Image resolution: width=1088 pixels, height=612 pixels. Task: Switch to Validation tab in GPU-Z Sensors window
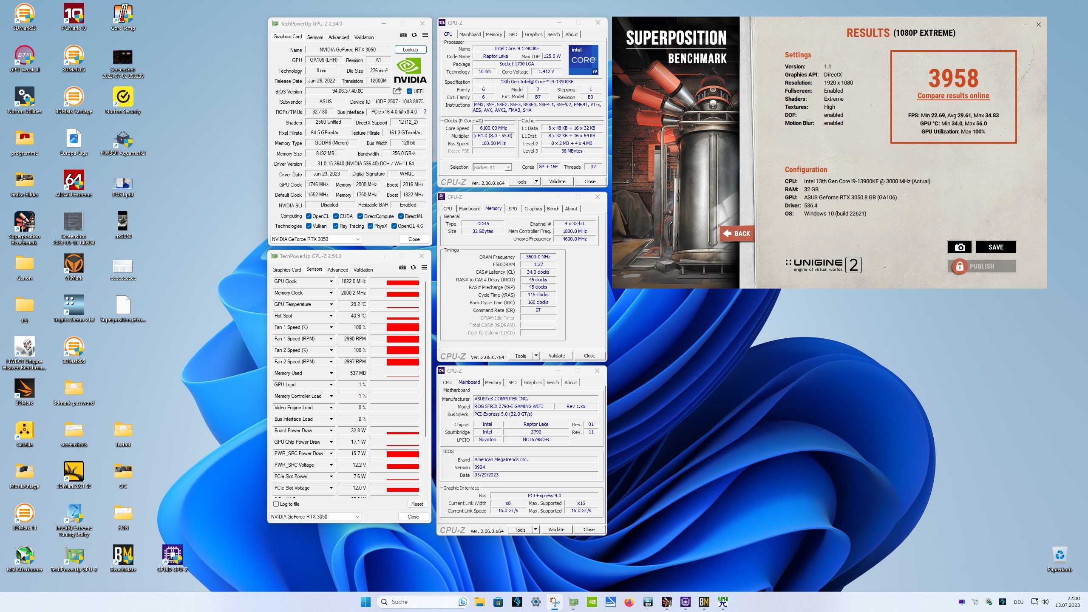coord(363,270)
